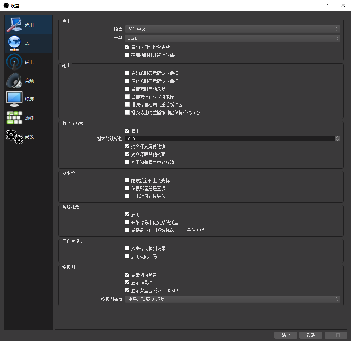
Task: Switch to the 音频 settings page label
Action: pyautogui.click(x=29, y=81)
